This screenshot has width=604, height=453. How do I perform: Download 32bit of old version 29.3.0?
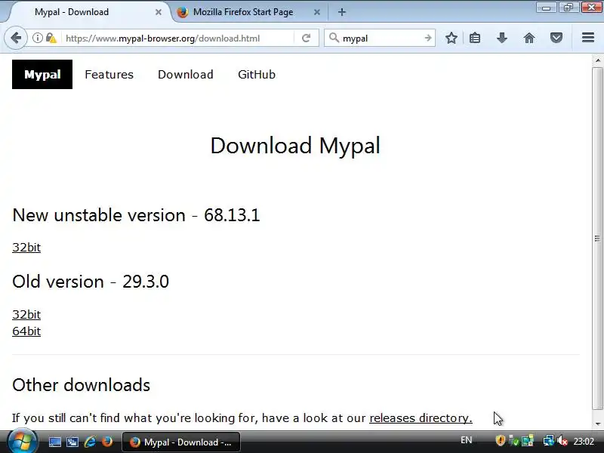(26, 314)
